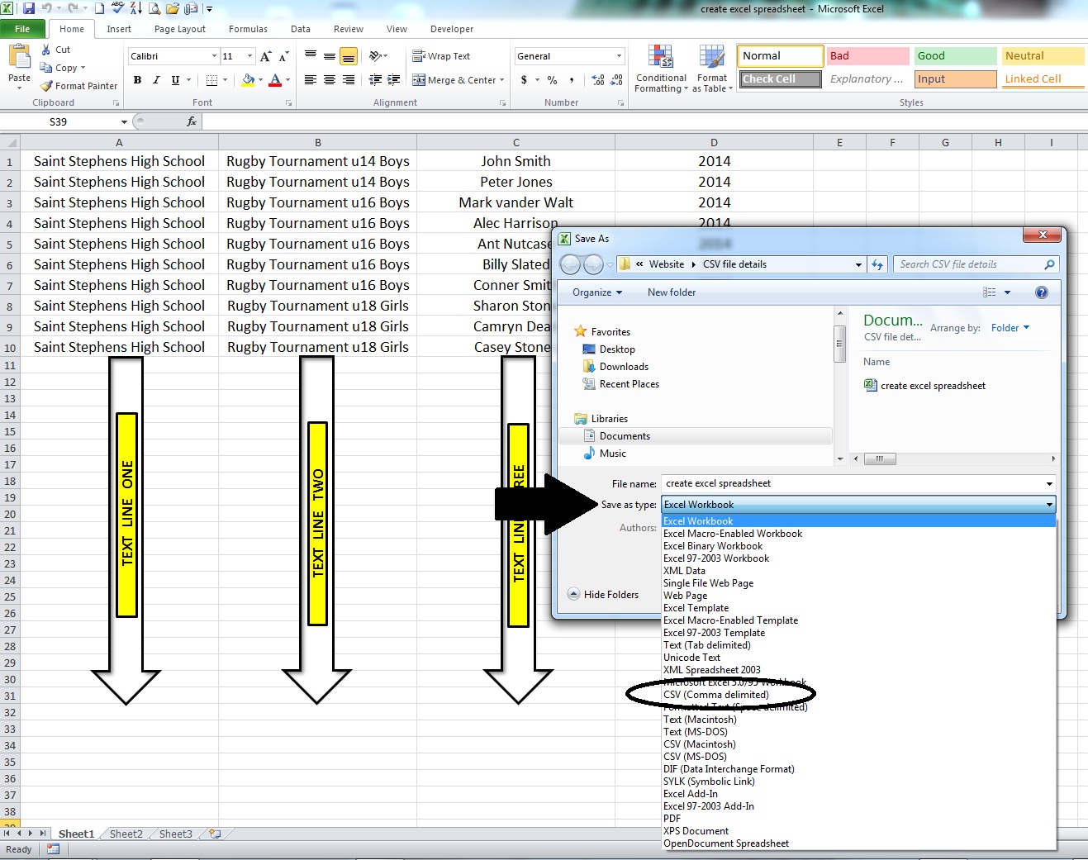Click the Accounting dollar format icon

tap(524, 80)
